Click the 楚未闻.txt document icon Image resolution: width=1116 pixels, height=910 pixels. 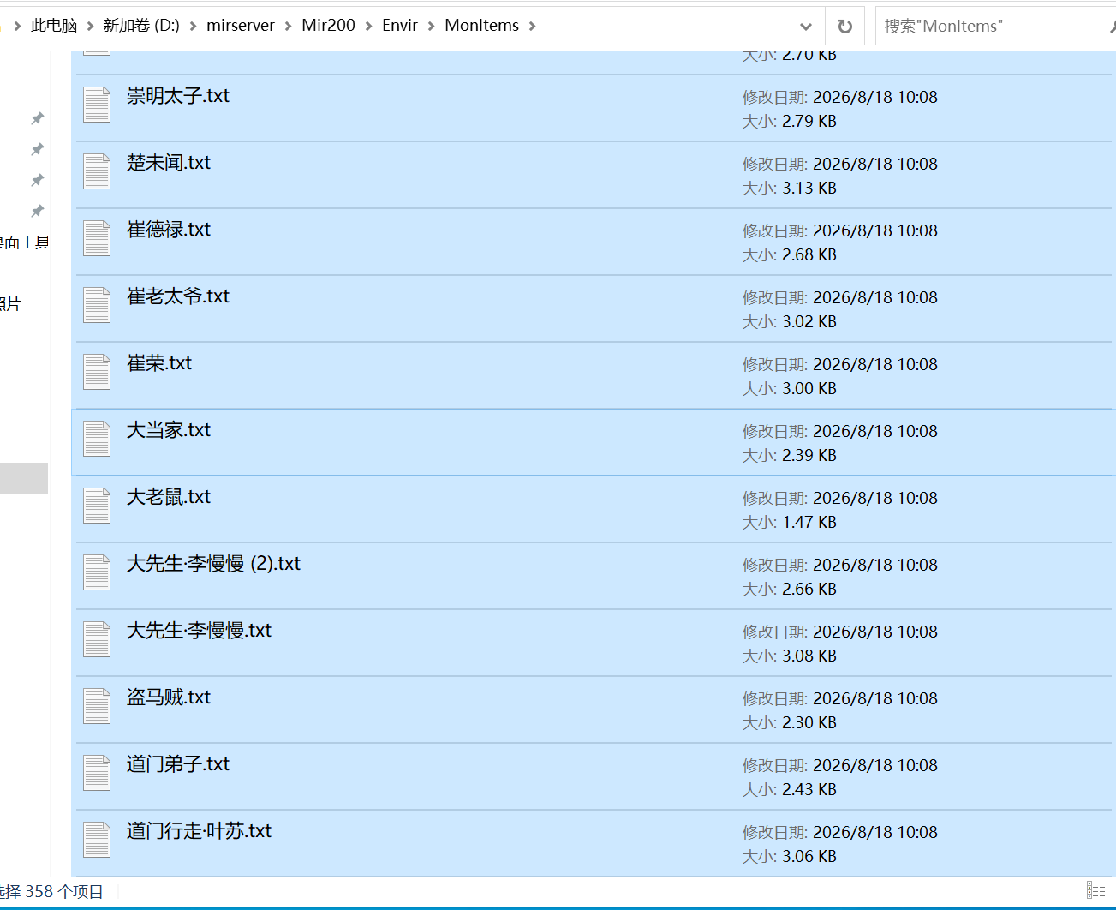point(97,171)
